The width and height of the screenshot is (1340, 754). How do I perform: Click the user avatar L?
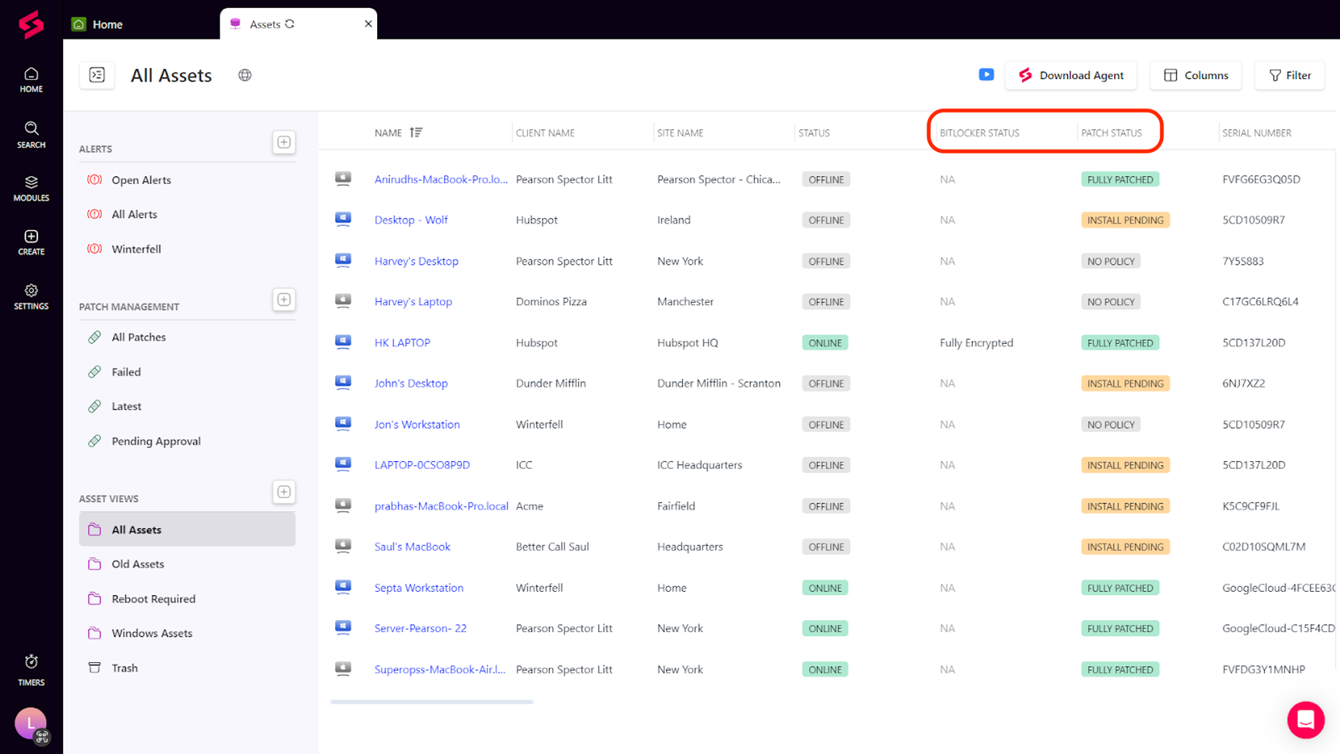coord(31,724)
